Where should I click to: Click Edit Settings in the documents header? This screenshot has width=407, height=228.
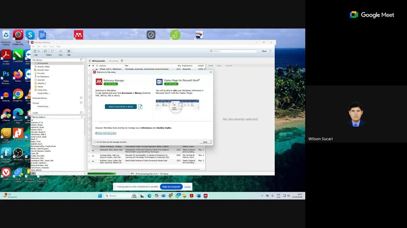point(114,61)
